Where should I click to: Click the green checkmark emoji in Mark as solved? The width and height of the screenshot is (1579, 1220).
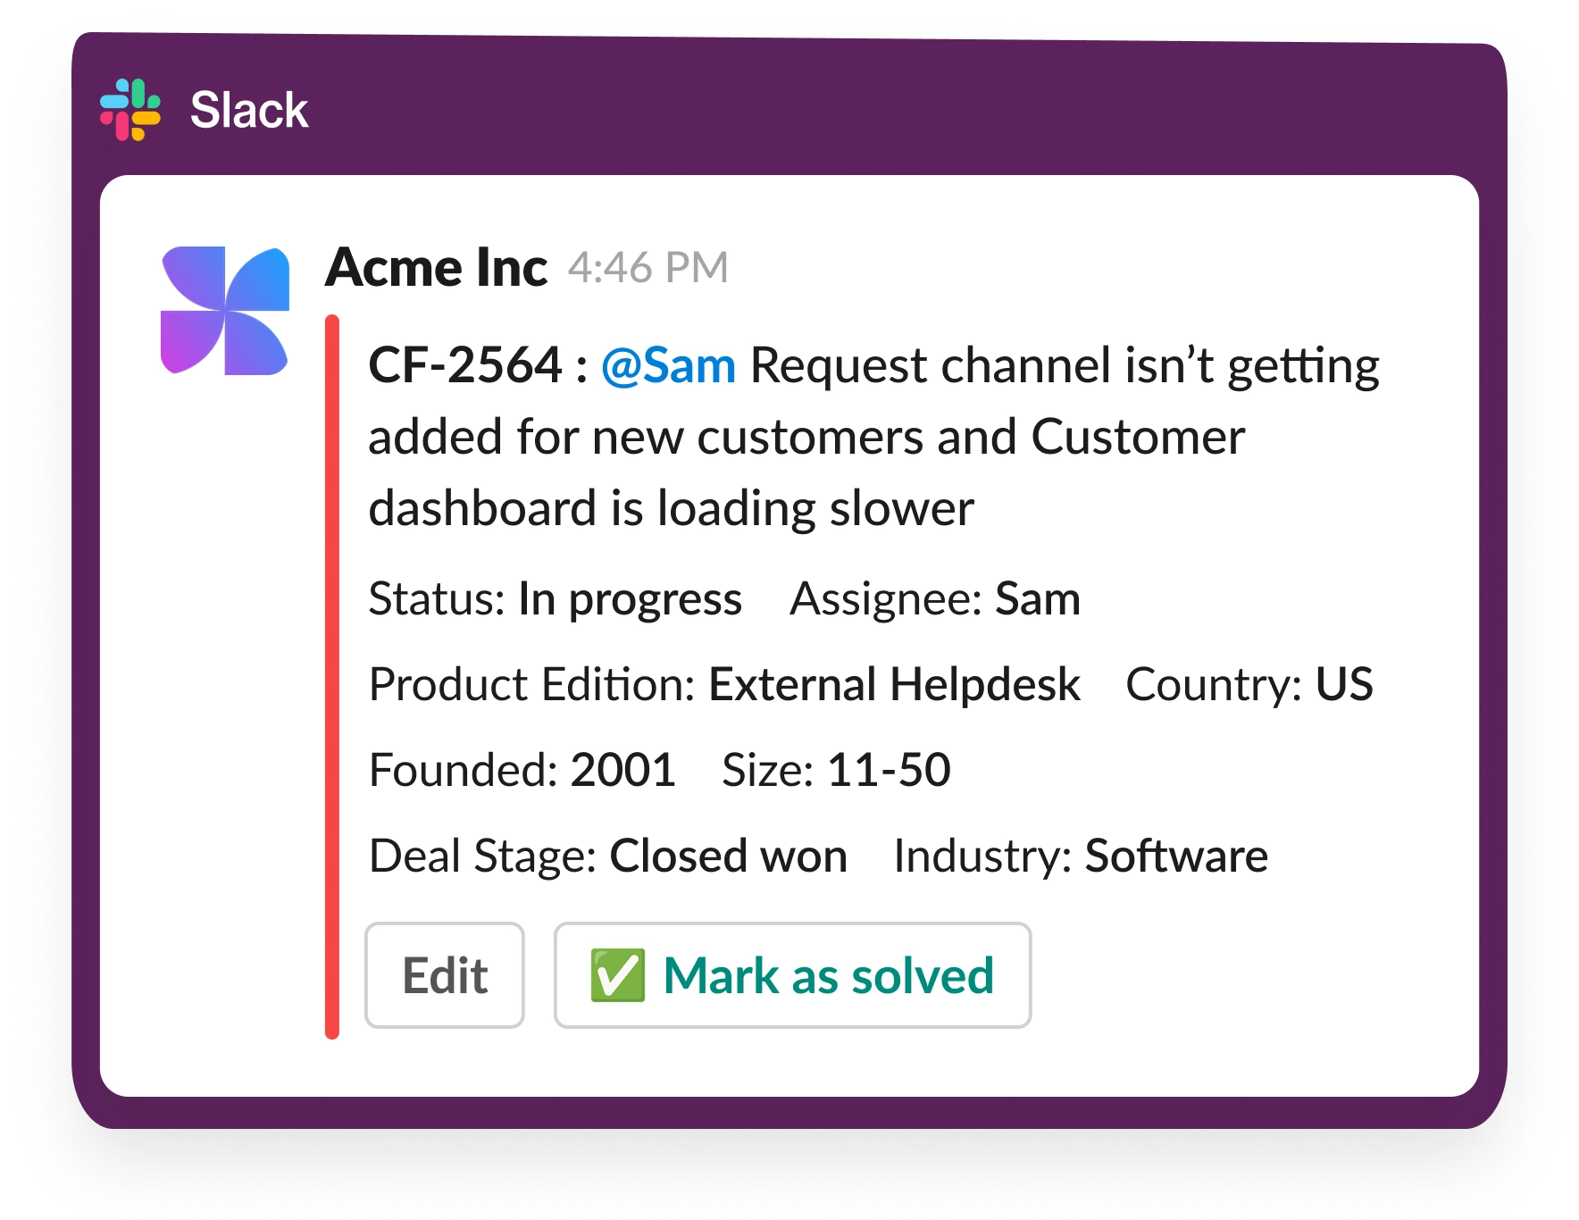click(x=620, y=975)
